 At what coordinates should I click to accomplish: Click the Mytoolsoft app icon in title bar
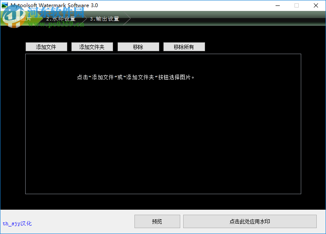(5, 5)
